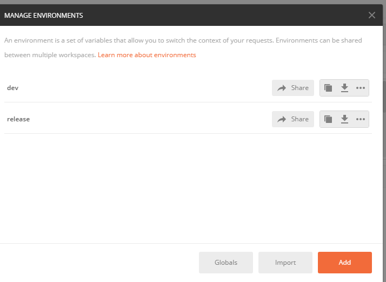Viewport: 386px width, 282px height.
Task: Download the dev environment
Action: [344, 88]
